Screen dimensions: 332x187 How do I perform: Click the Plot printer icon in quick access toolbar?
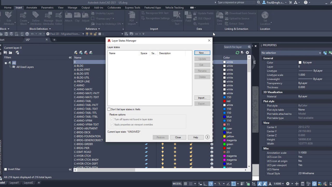[27, 34]
